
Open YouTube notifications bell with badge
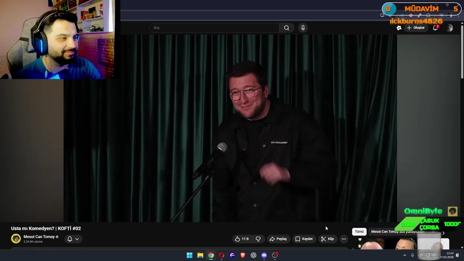436,28
